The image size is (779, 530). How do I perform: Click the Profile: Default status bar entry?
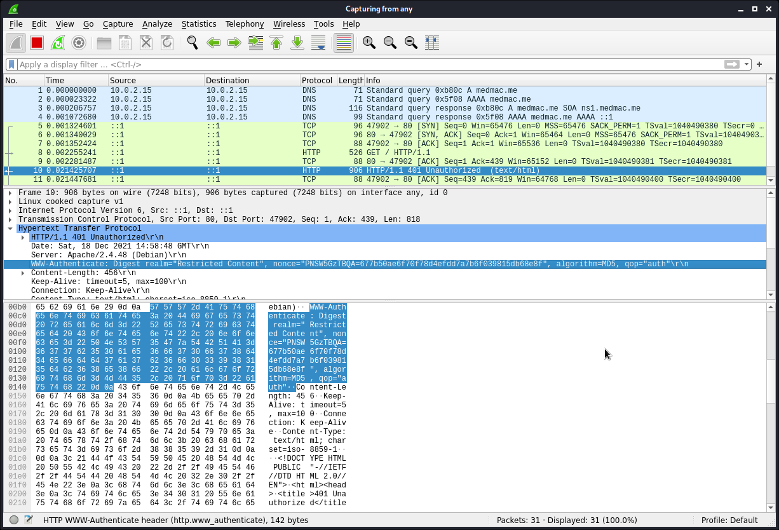point(729,520)
